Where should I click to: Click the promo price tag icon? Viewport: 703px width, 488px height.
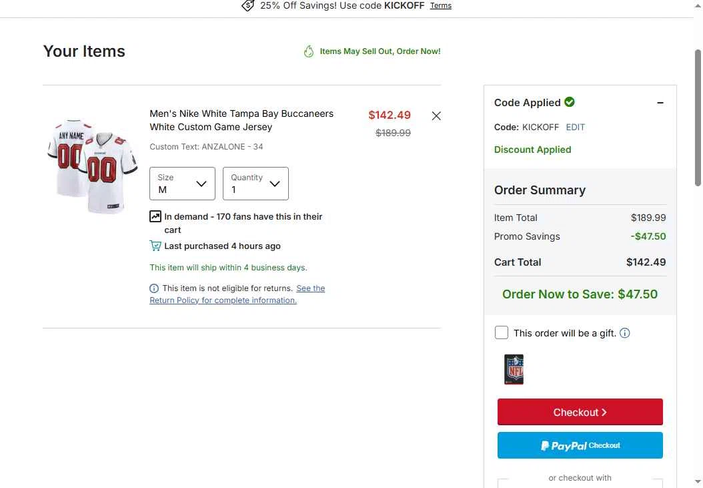(x=248, y=5)
